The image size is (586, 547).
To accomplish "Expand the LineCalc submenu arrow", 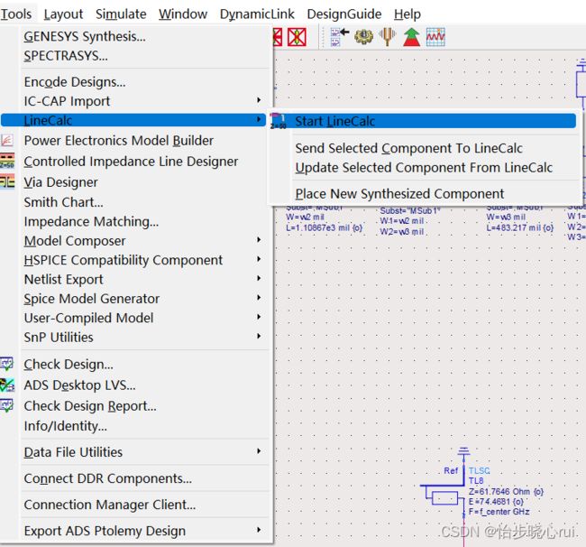I will coord(259,119).
